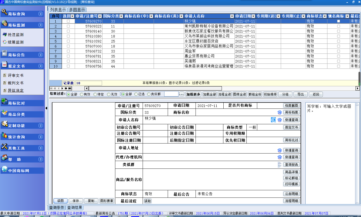
Task: Click the 中国商标网 globe icon
Action: pos(4,169)
